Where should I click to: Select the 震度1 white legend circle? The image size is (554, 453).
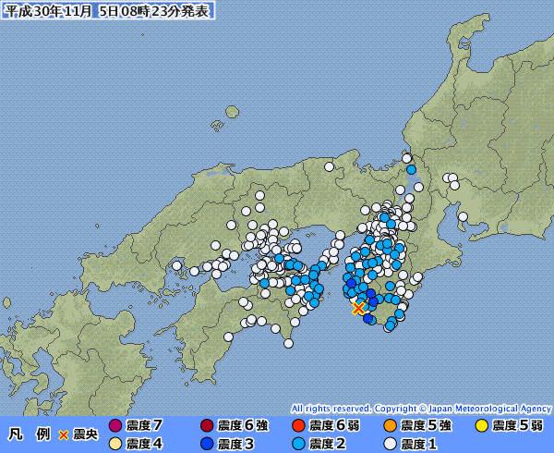click(x=390, y=444)
